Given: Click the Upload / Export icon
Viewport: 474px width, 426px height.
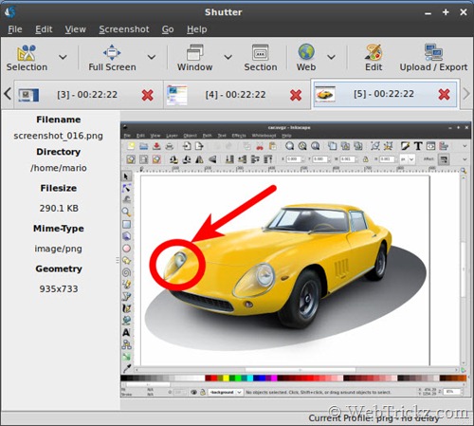Looking at the screenshot, I should (x=433, y=52).
